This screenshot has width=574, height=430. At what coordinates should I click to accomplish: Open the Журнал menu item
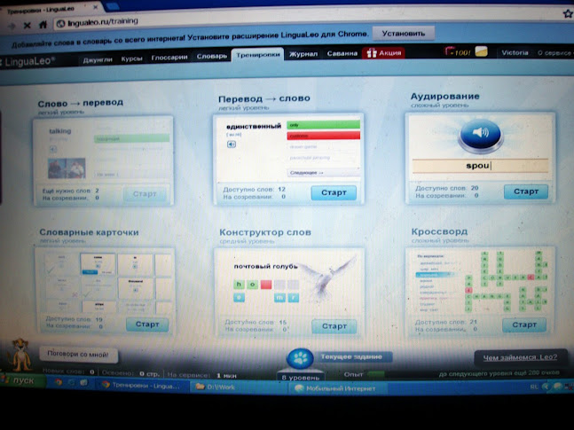tap(303, 54)
